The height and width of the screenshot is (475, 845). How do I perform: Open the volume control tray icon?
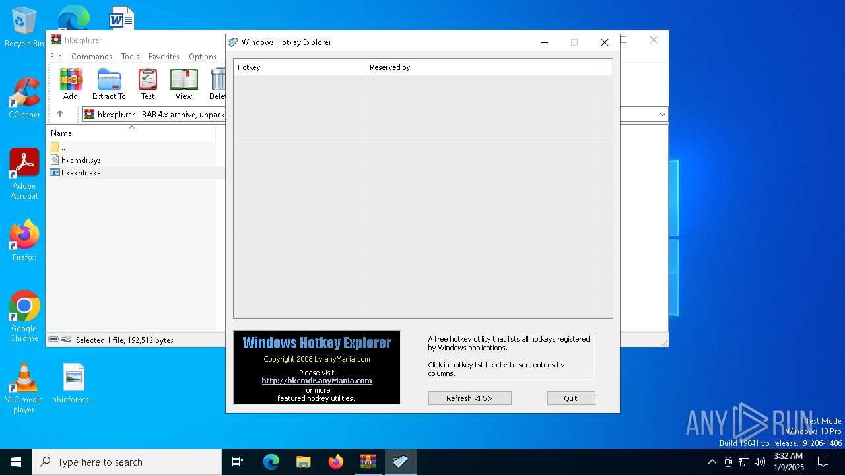tap(760, 462)
